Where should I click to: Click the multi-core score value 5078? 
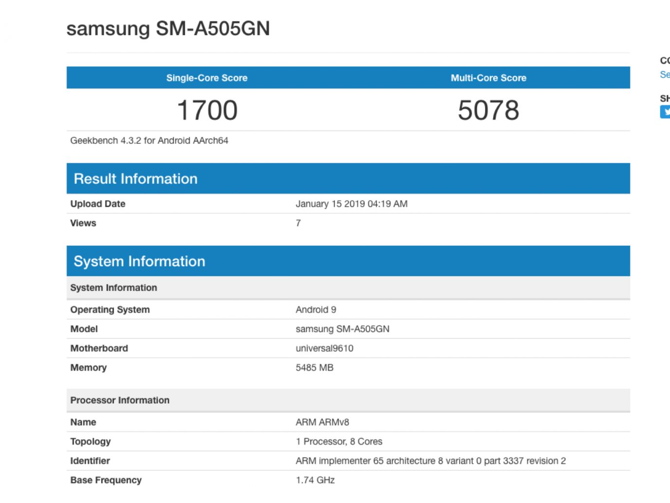(x=488, y=110)
